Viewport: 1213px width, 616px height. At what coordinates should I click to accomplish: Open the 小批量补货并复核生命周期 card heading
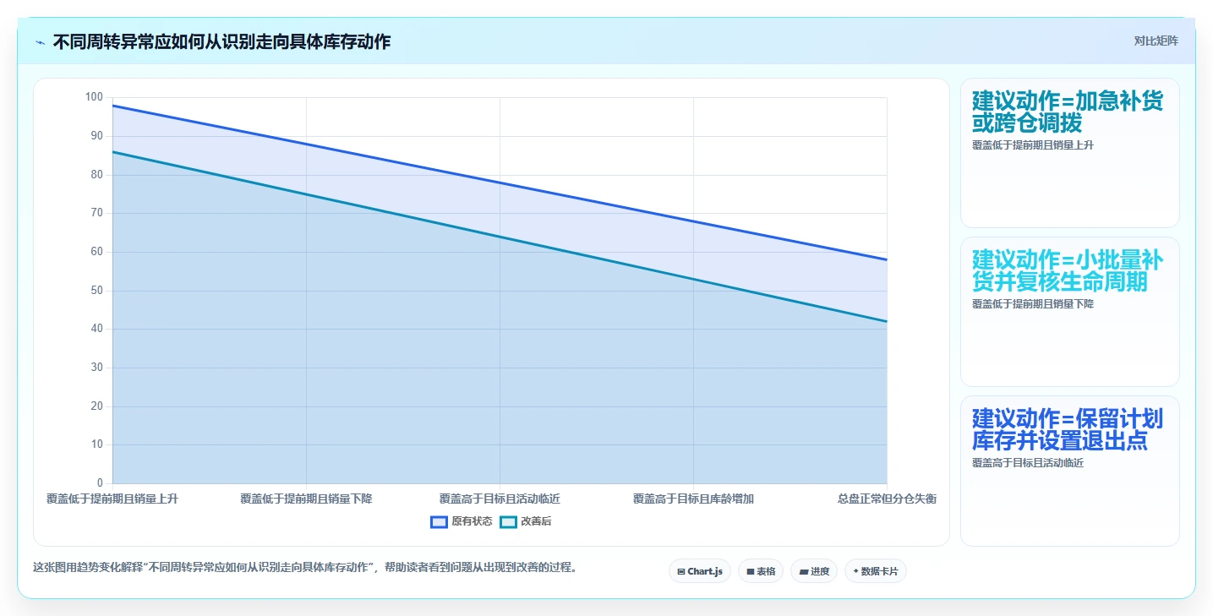(1068, 270)
